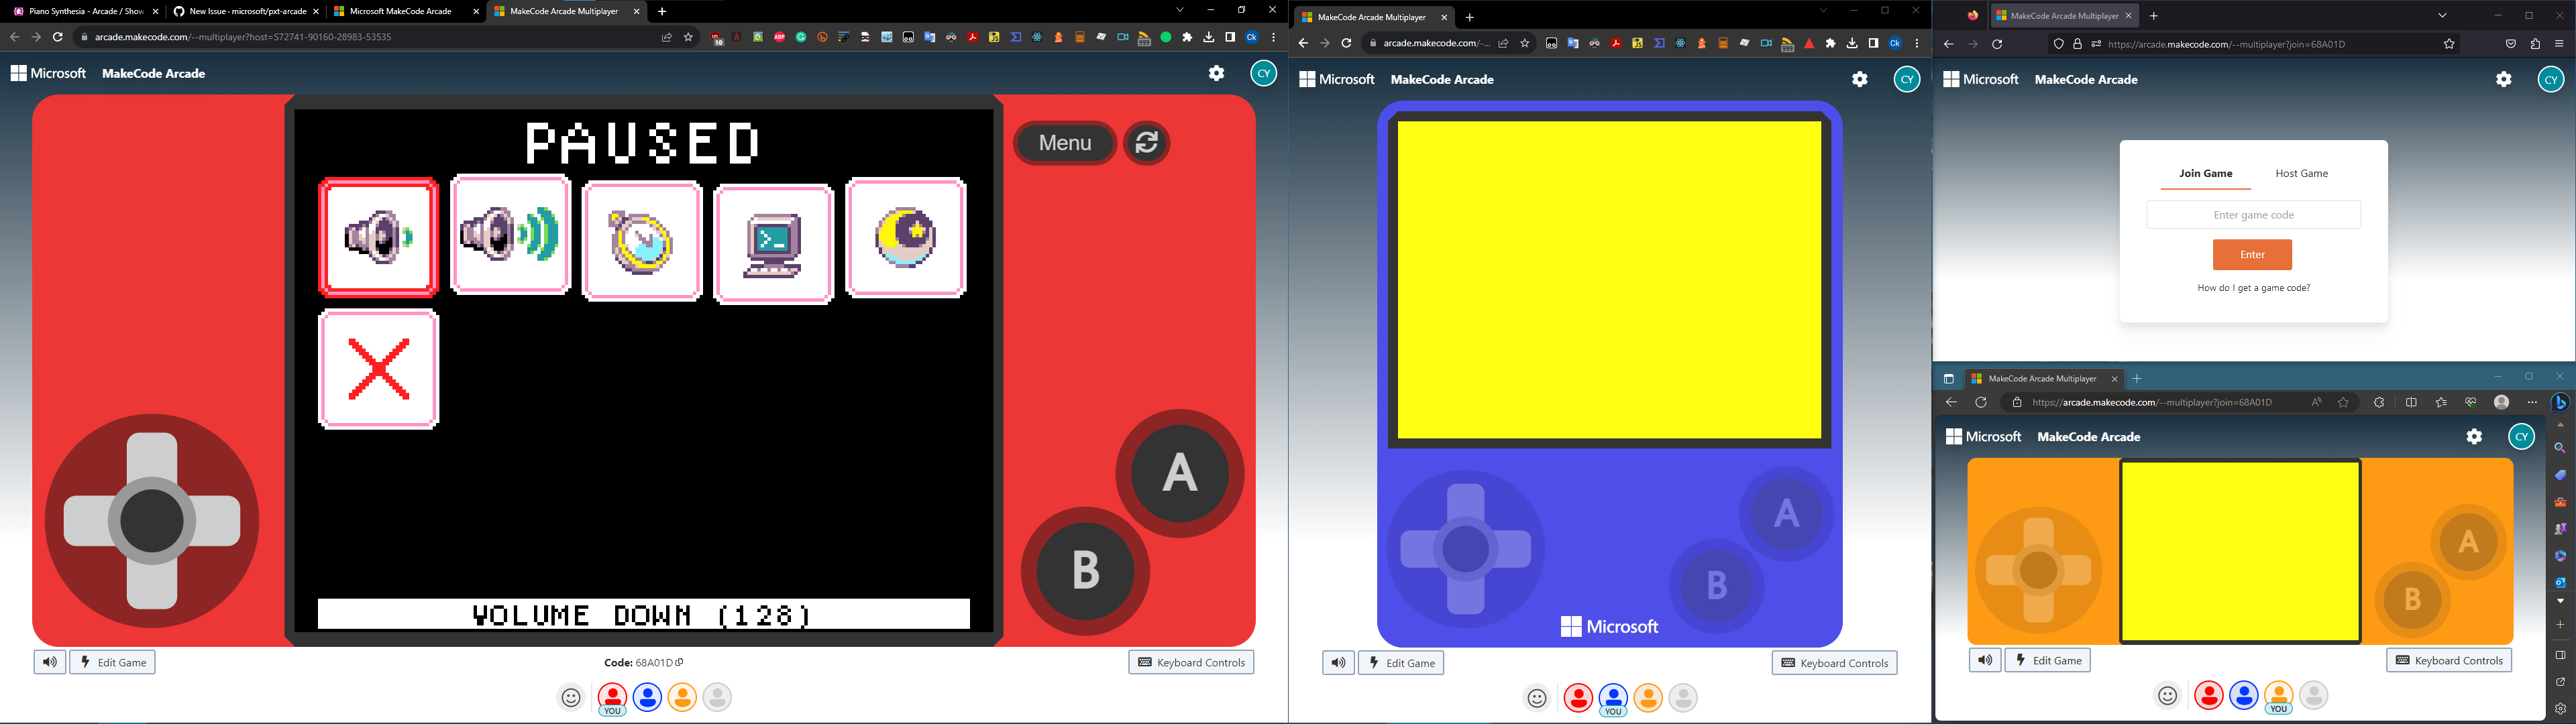Open the stopwatch option in pause menu
Image resolution: width=2576 pixels, height=724 pixels.
642,240
